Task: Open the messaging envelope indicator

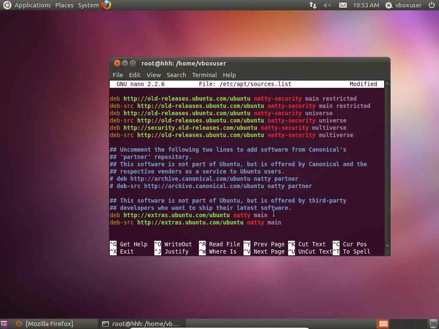Action: pos(343,5)
